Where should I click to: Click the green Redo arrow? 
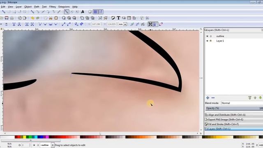(x=38, y=18)
